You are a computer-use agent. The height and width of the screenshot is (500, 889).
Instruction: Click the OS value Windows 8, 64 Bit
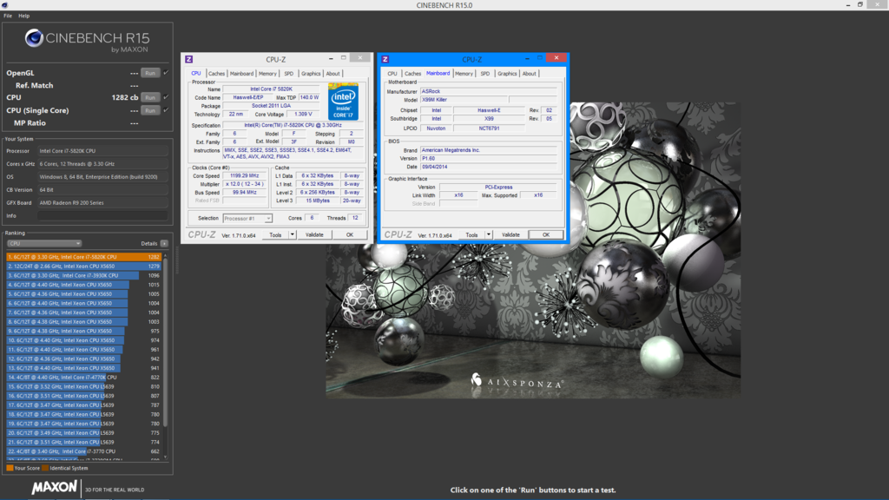click(x=102, y=177)
